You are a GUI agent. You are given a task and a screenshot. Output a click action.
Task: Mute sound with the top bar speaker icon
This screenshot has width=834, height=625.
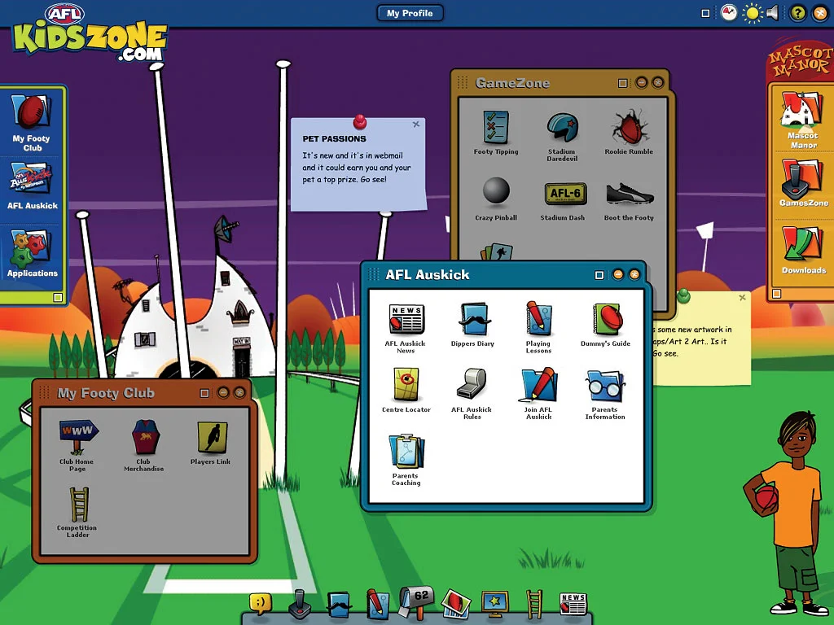click(x=772, y=13)
